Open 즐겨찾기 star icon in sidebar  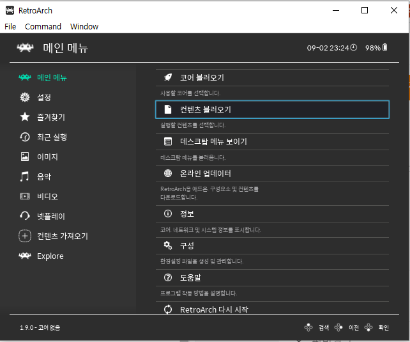[x=25, y=117]
